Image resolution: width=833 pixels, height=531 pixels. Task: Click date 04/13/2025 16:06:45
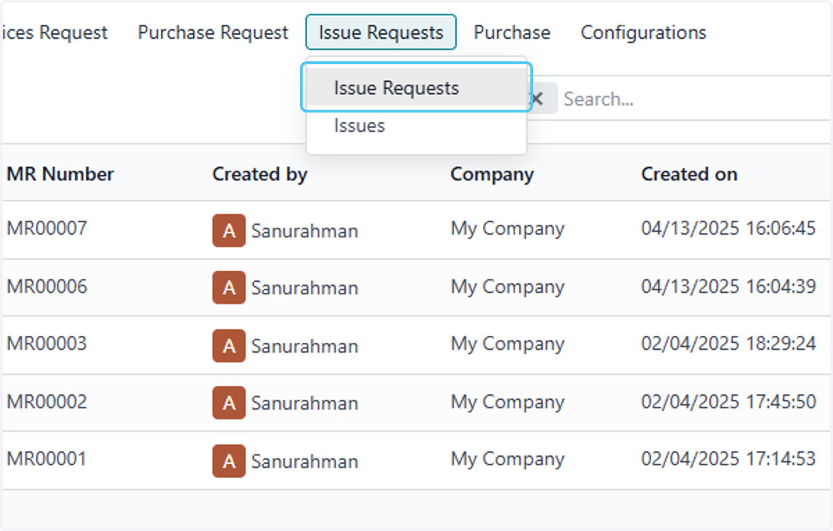pos(729,228)
